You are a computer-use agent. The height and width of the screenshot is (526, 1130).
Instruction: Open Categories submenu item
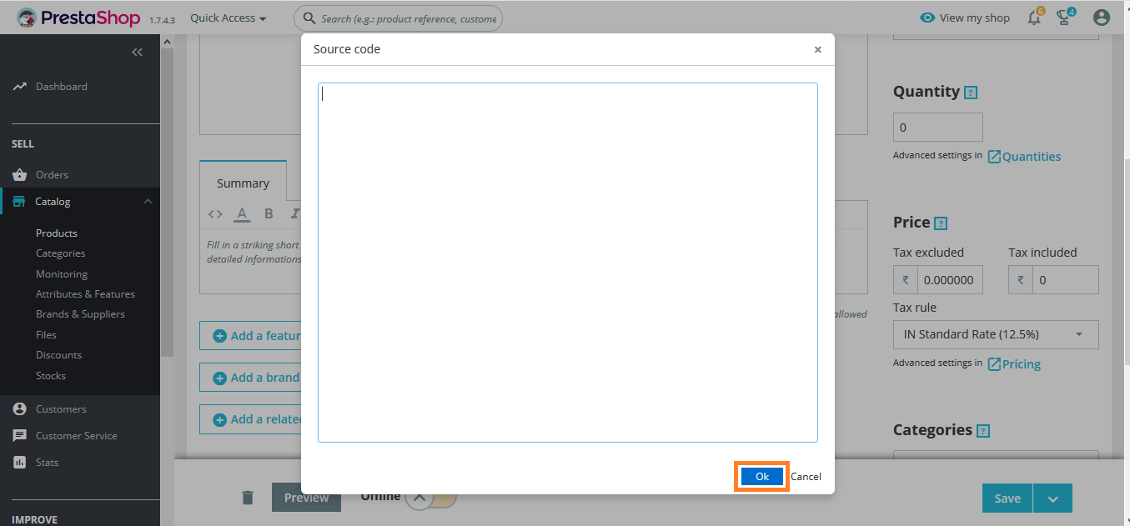tap(60, 253)
